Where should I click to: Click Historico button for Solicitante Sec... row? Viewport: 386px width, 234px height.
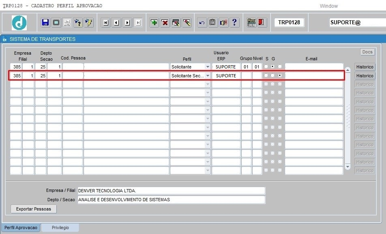pyautogui.click(x=365, y=76)
